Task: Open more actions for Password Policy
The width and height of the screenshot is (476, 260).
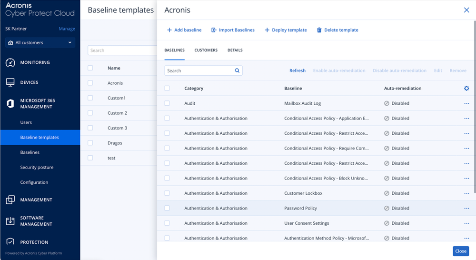Action: [466, 208]
